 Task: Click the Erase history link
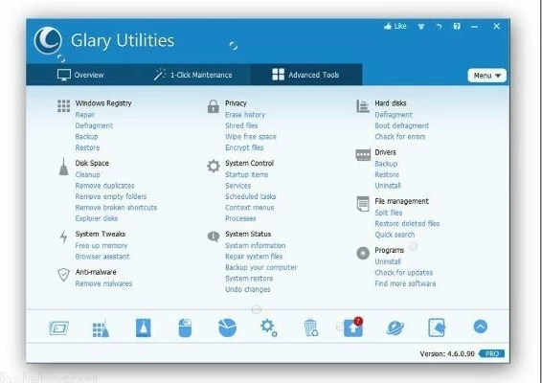[245, 114]
